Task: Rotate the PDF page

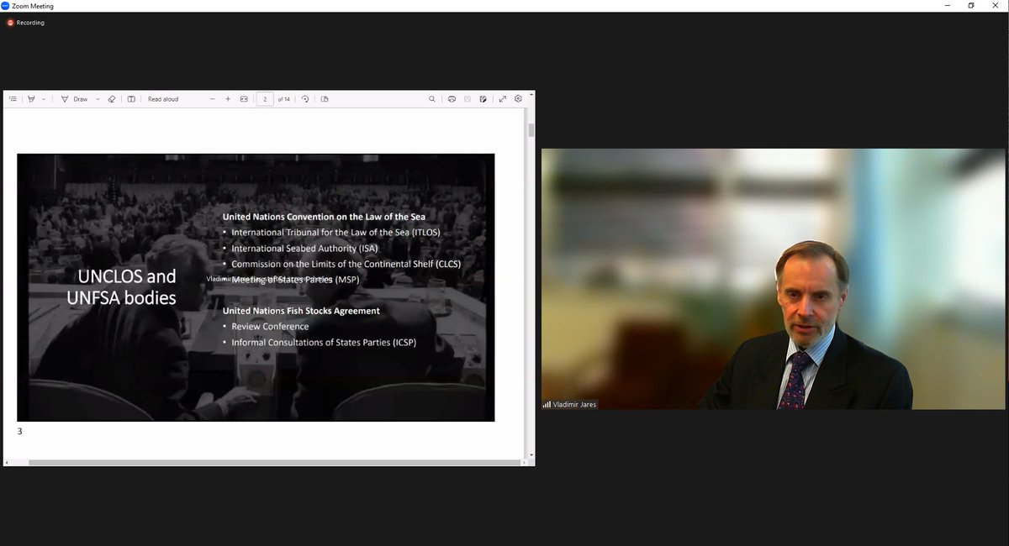Action: point(305,99)
